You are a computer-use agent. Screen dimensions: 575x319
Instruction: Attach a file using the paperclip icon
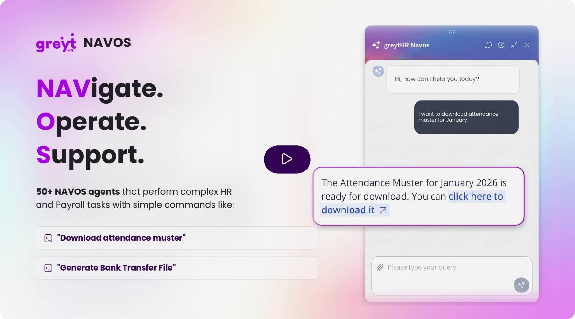380,267
